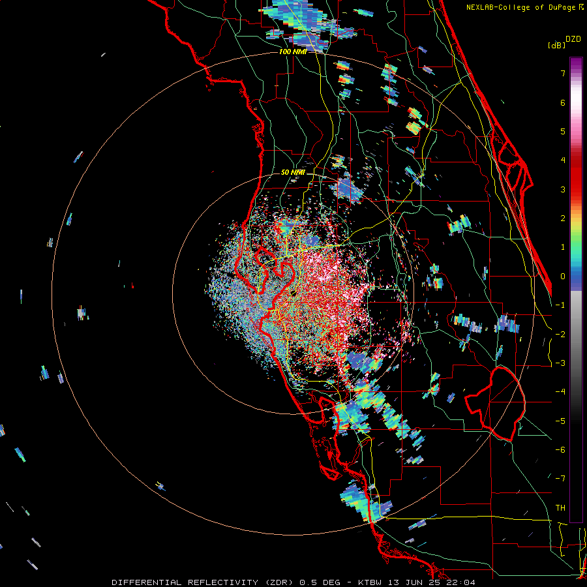Click the 5 value on color scale

(x=563, y=131)
